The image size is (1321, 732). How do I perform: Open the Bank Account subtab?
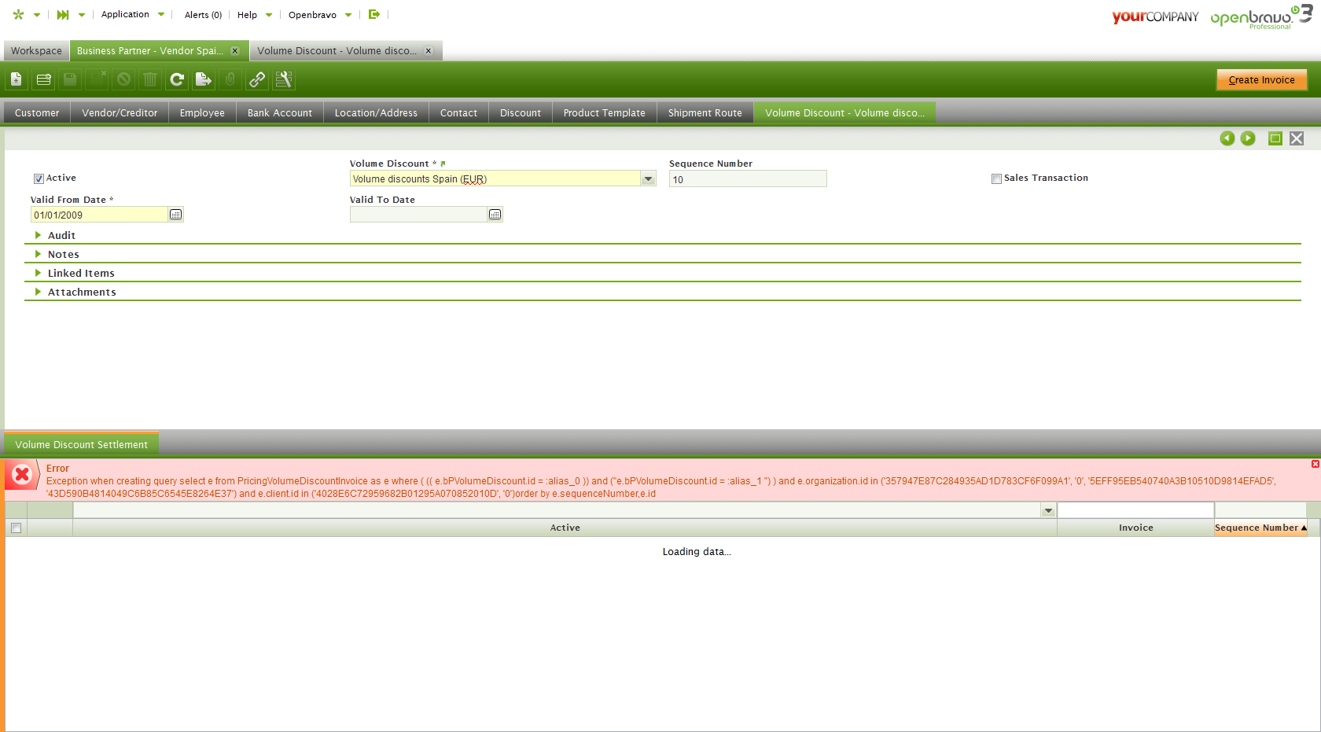(280, 113)
